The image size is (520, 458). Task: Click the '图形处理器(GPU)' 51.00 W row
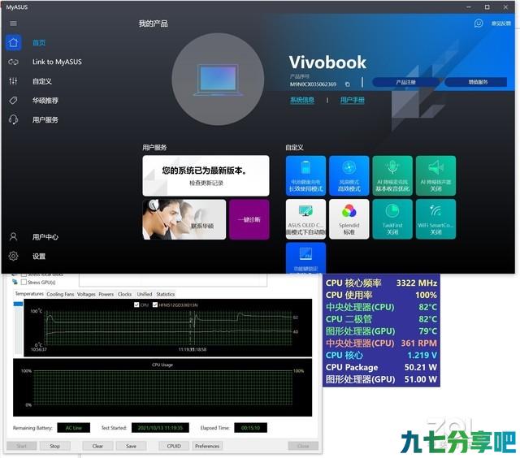(381, 379)
